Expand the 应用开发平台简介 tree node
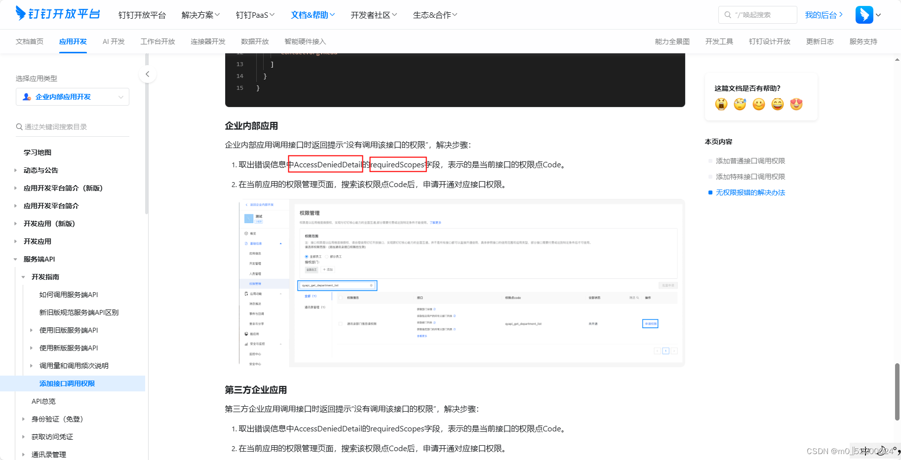 [x=15, y=206]
